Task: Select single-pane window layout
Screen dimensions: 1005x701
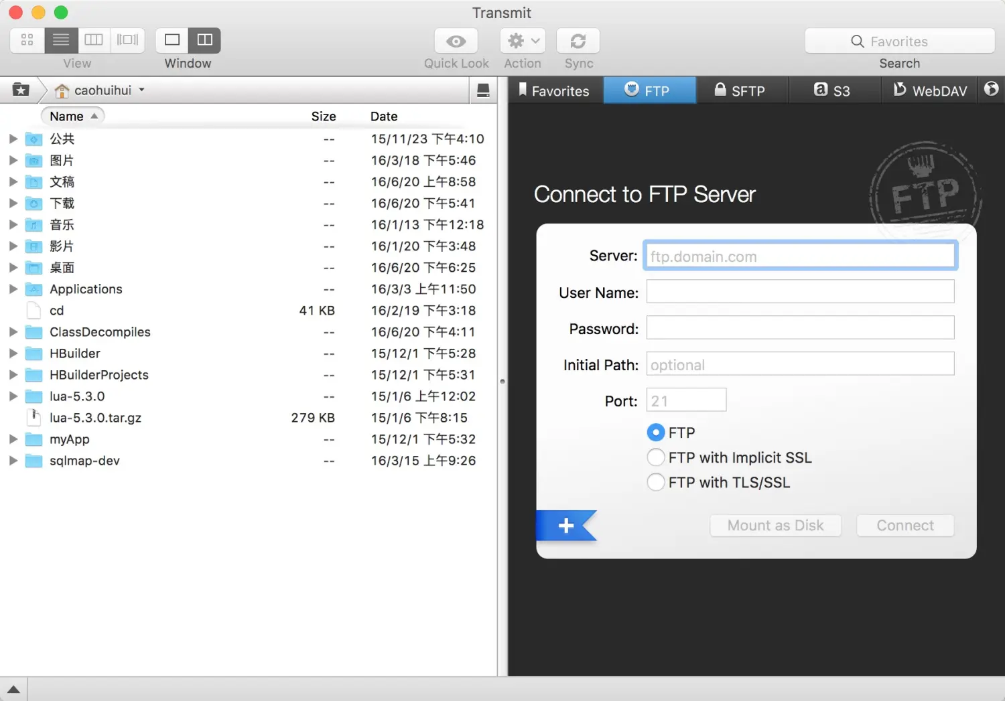Action: tap(172, 40)
